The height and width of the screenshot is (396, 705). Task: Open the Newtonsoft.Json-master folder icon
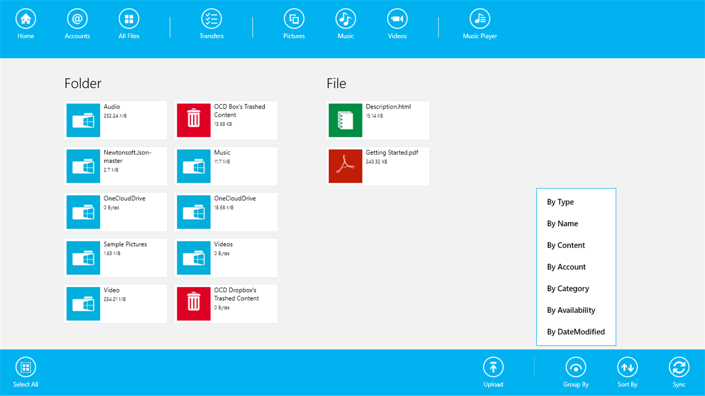(x=83, y=166)
